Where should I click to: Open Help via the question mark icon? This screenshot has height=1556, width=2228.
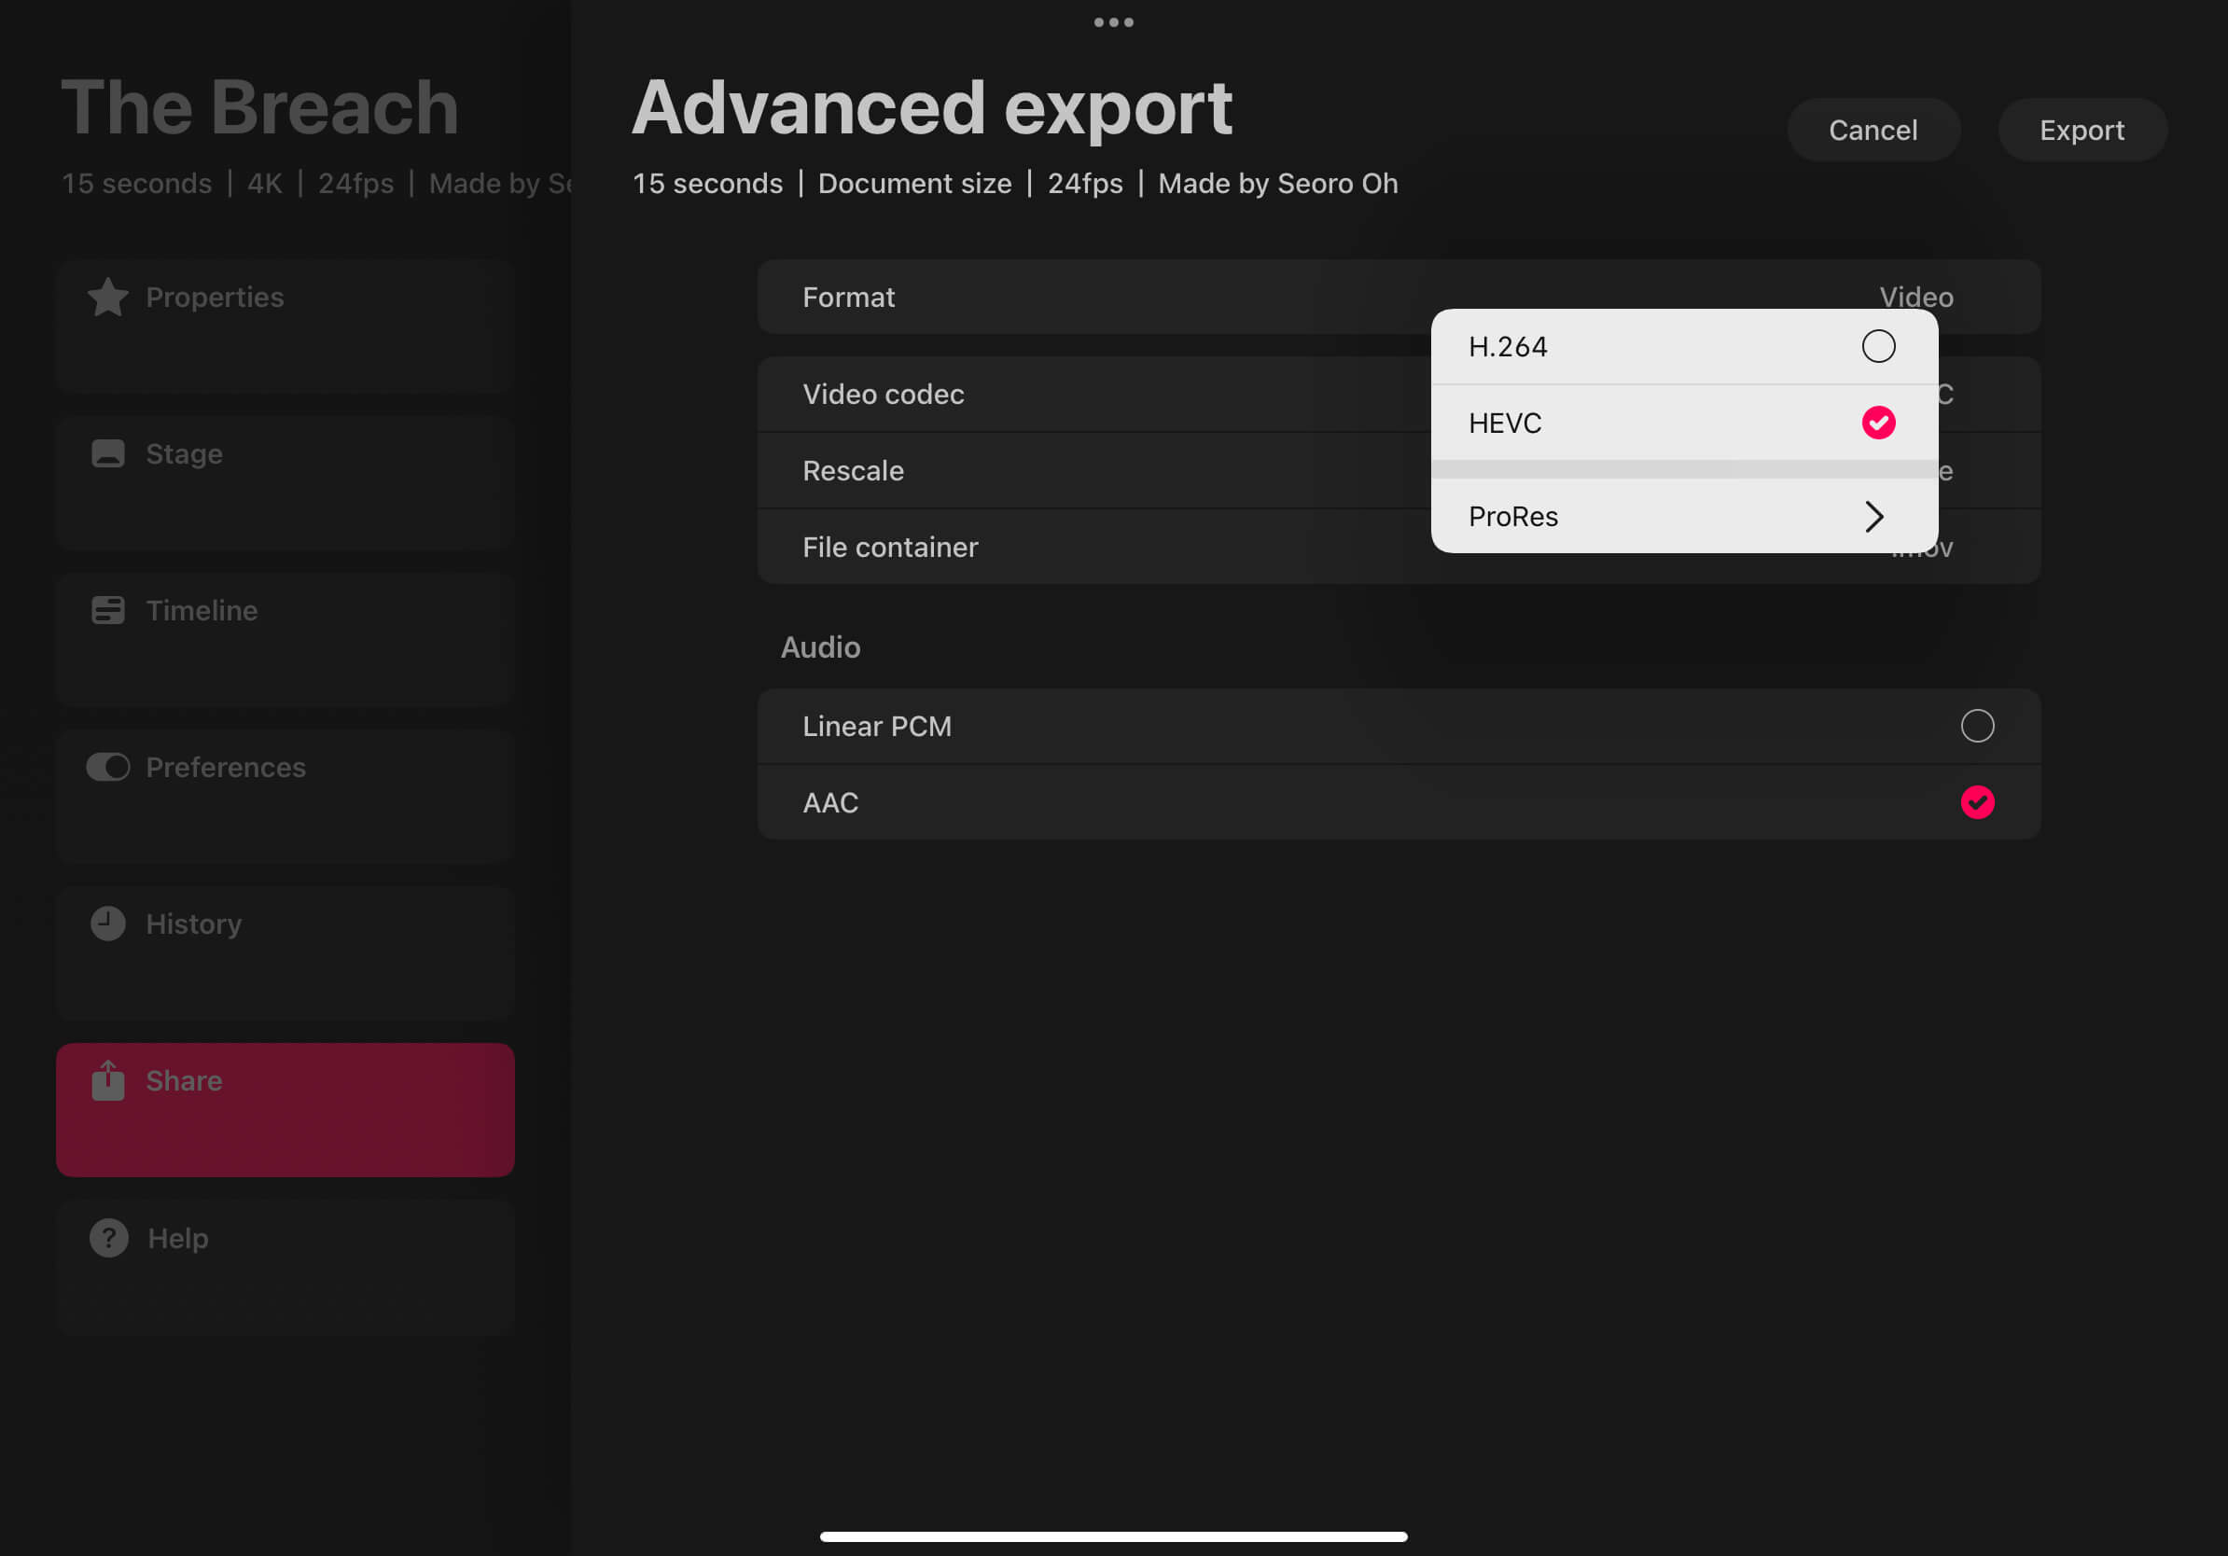(107, 1238)
